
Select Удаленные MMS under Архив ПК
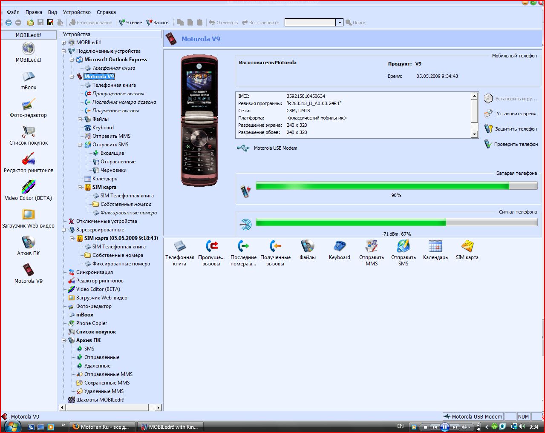(104, 391)
